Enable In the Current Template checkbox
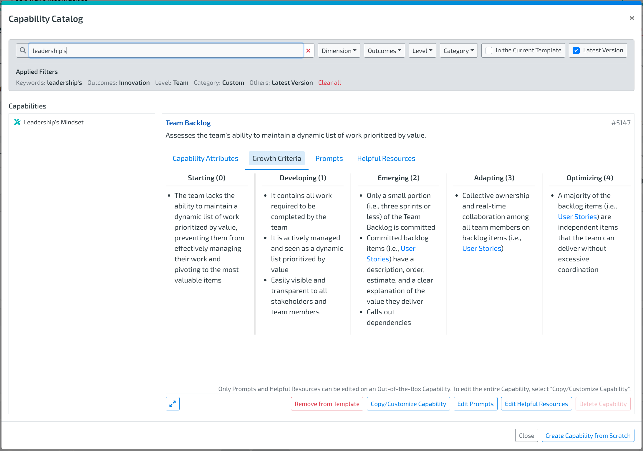The image size is (643, 451). click(489, 51)
